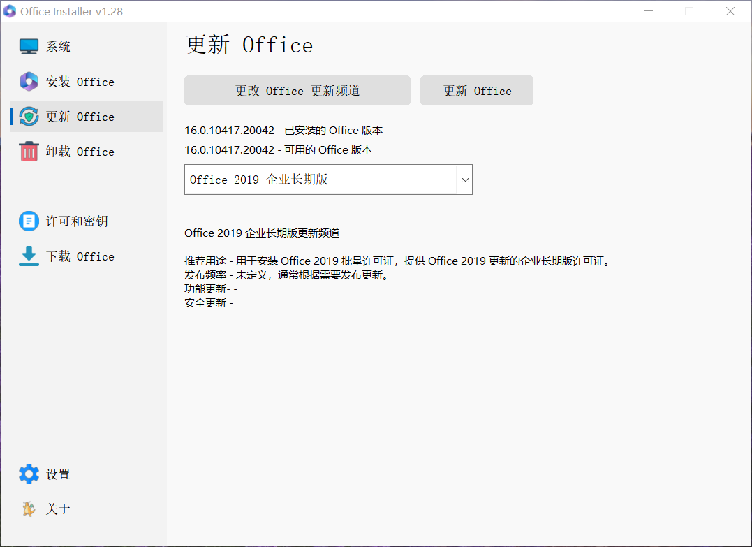Click the 安全更新 line
This screenshot has height=547, width=752.
pyautogui.click(x=209, y=302)
